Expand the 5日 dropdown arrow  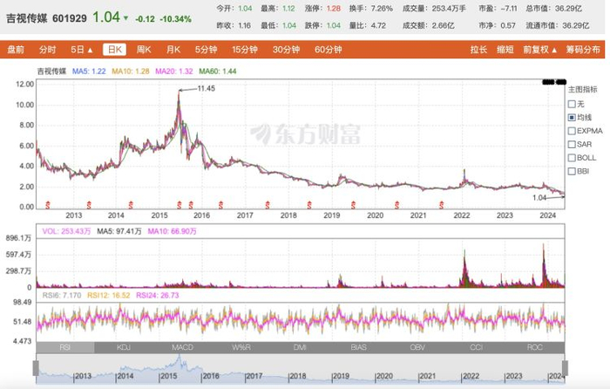91,50
